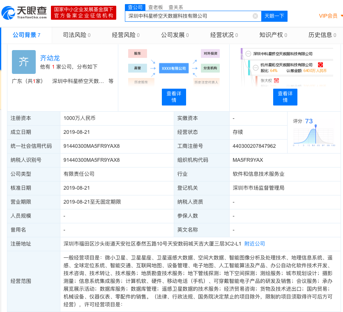The width and height of the screenshot is (343, 312).
Task: Click 查看详情 under the company relationship diagram
Action: pyautogui.click(x=174, y=97)
